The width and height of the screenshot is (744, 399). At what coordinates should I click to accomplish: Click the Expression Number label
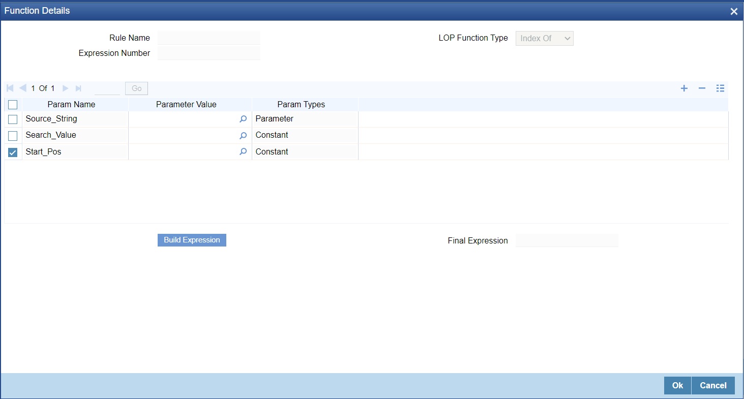(114, 53)
